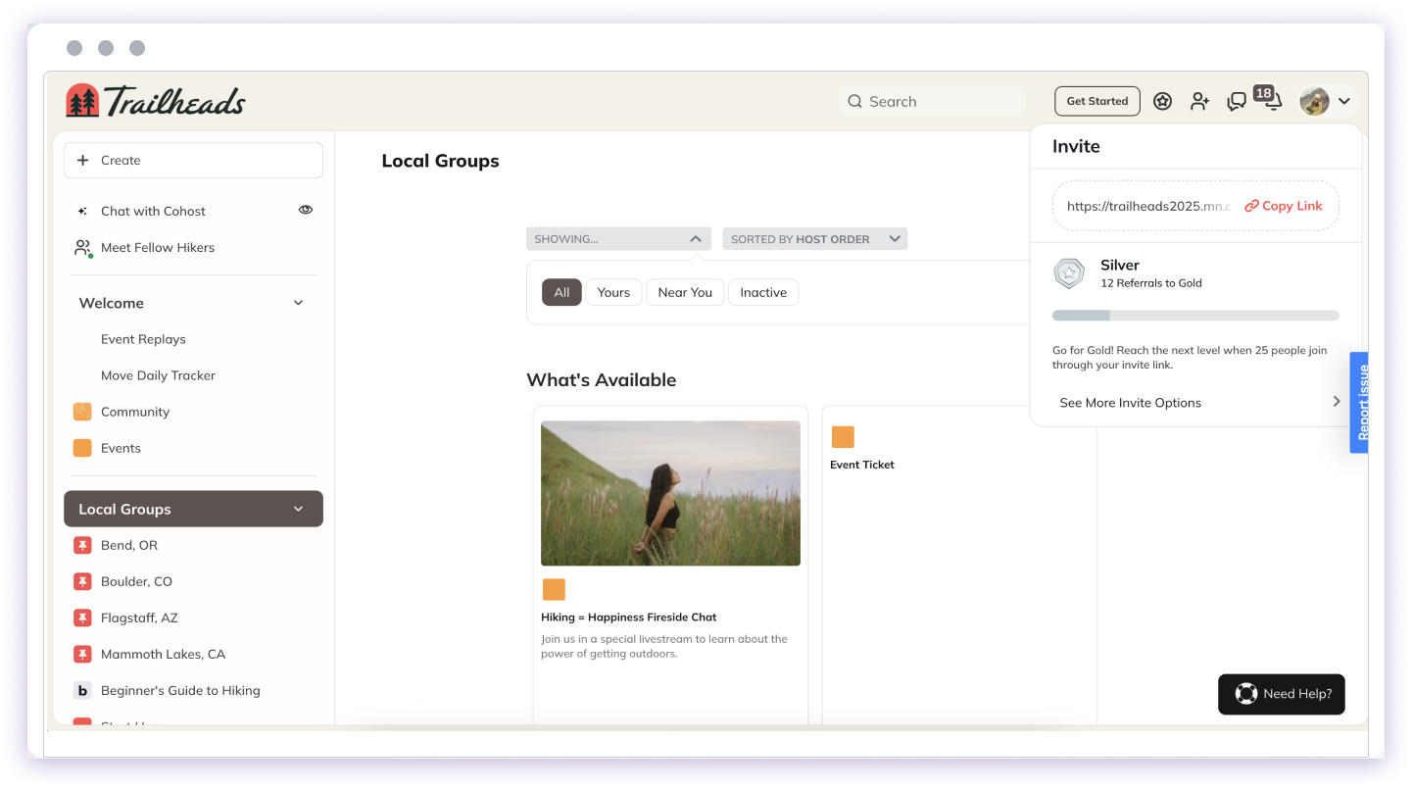Click See More Invite Options
Viewport: 1412px width, 790px height.
click(1130, 402)
